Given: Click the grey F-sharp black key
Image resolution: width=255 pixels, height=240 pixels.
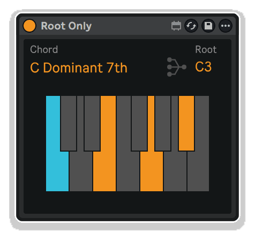Looking at the screenshot, I should pyautogui.click(x=139, y=123).
